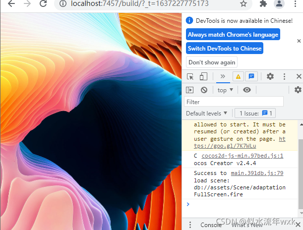Focus the console Filter field
The height and width of the screenshot is (230, 303).
click(x=234, y=102)
